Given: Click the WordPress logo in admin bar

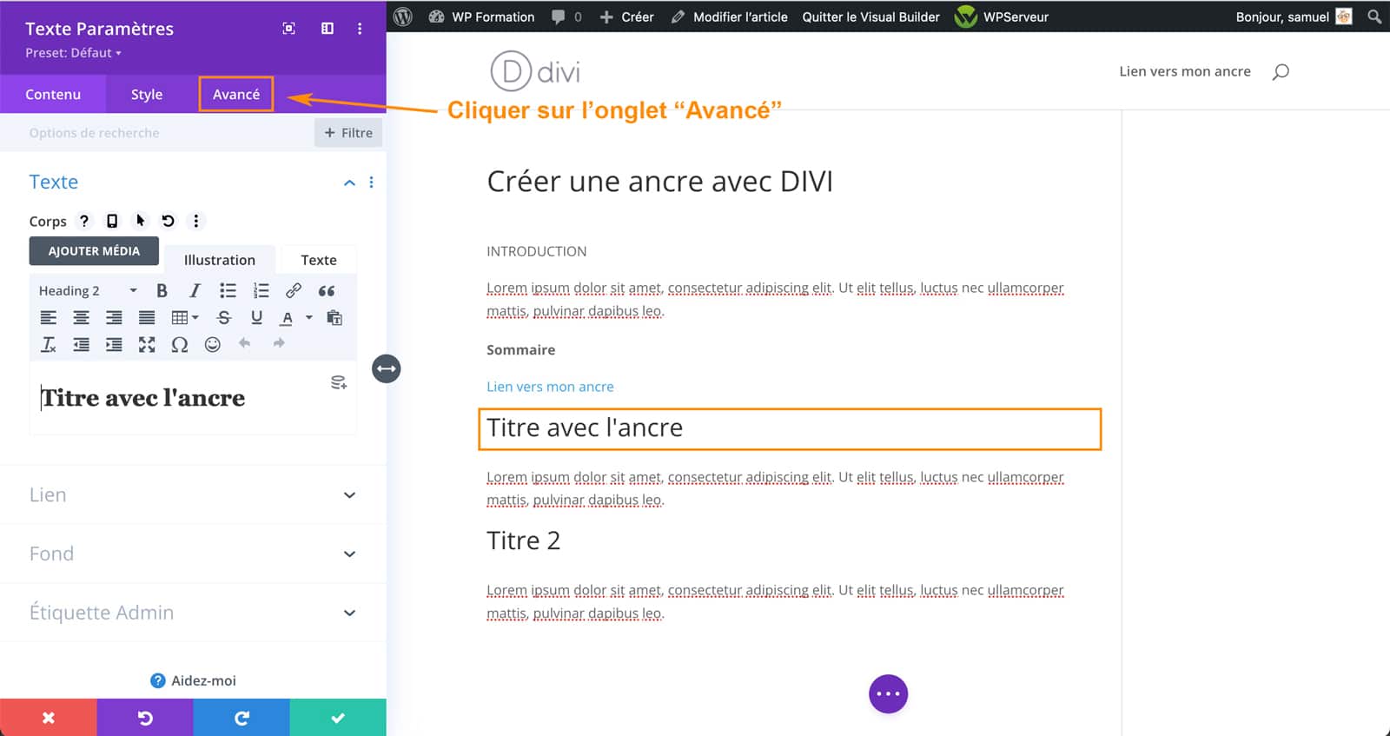Looking at the screenshot, I should (402, 17).
